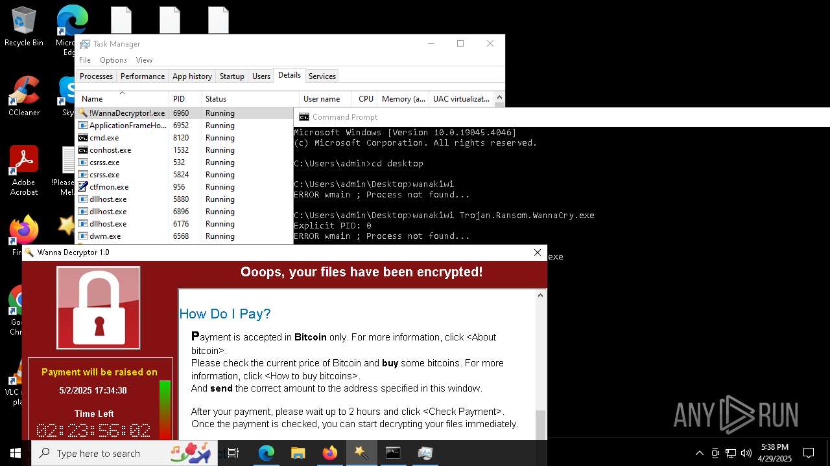Switch to the App history tab
The image size is (830, 466).
[192, 76]
